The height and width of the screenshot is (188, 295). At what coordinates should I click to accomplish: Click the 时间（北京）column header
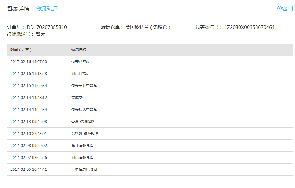pyautogui.click(x=21, y=50)
